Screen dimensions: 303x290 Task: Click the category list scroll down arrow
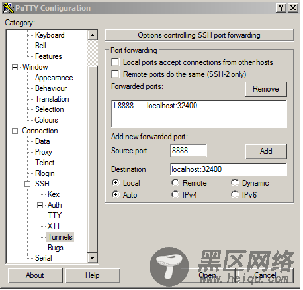[93, 258]
